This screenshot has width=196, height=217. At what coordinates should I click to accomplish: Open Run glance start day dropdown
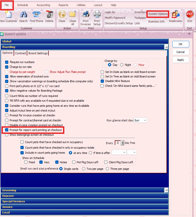[141, 120]
